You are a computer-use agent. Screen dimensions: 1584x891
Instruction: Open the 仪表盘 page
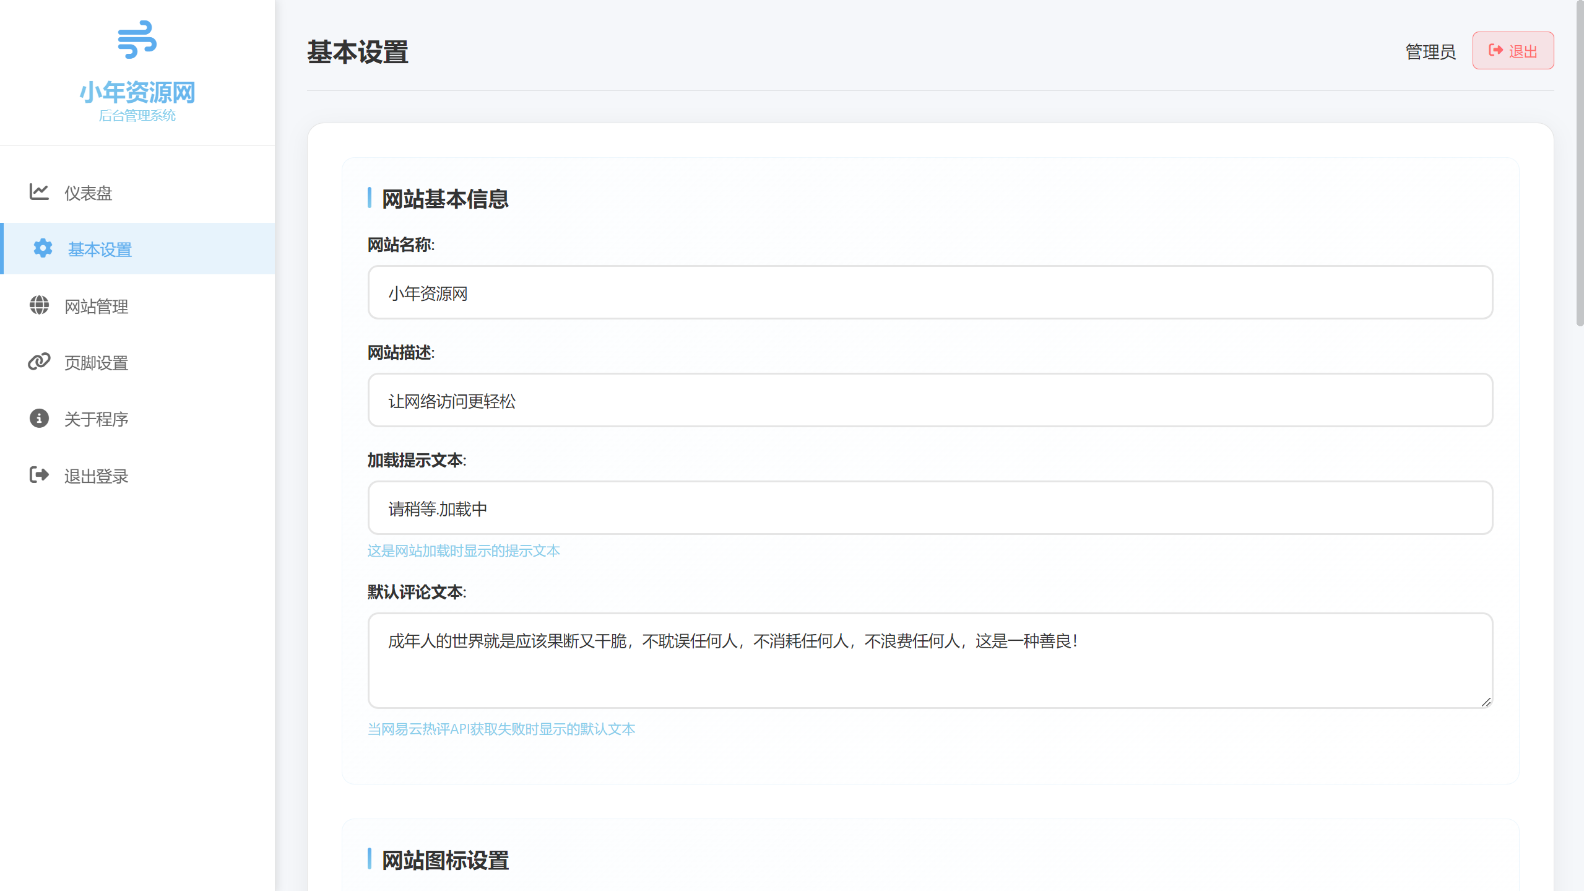click(88, 193)
